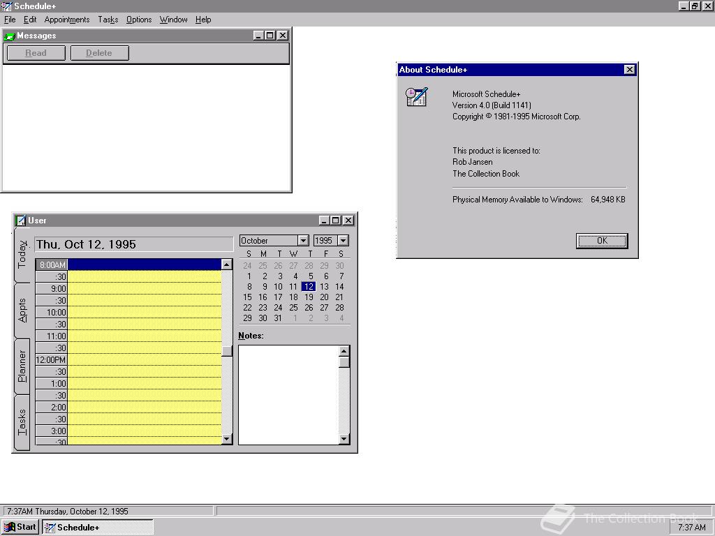This screenshot has width=715, height=536.
Task: Click the Rob Jansen license name text
Action: [473, 162]
